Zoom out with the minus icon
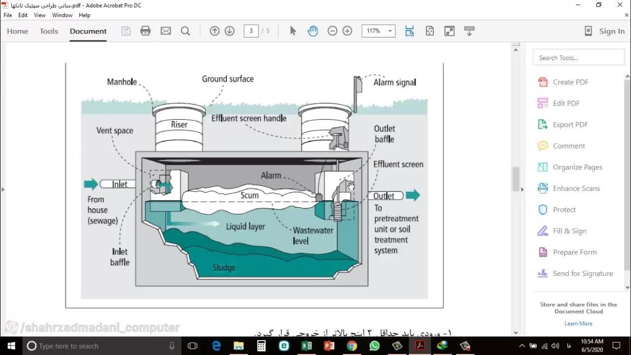 (x=332, y=31)
